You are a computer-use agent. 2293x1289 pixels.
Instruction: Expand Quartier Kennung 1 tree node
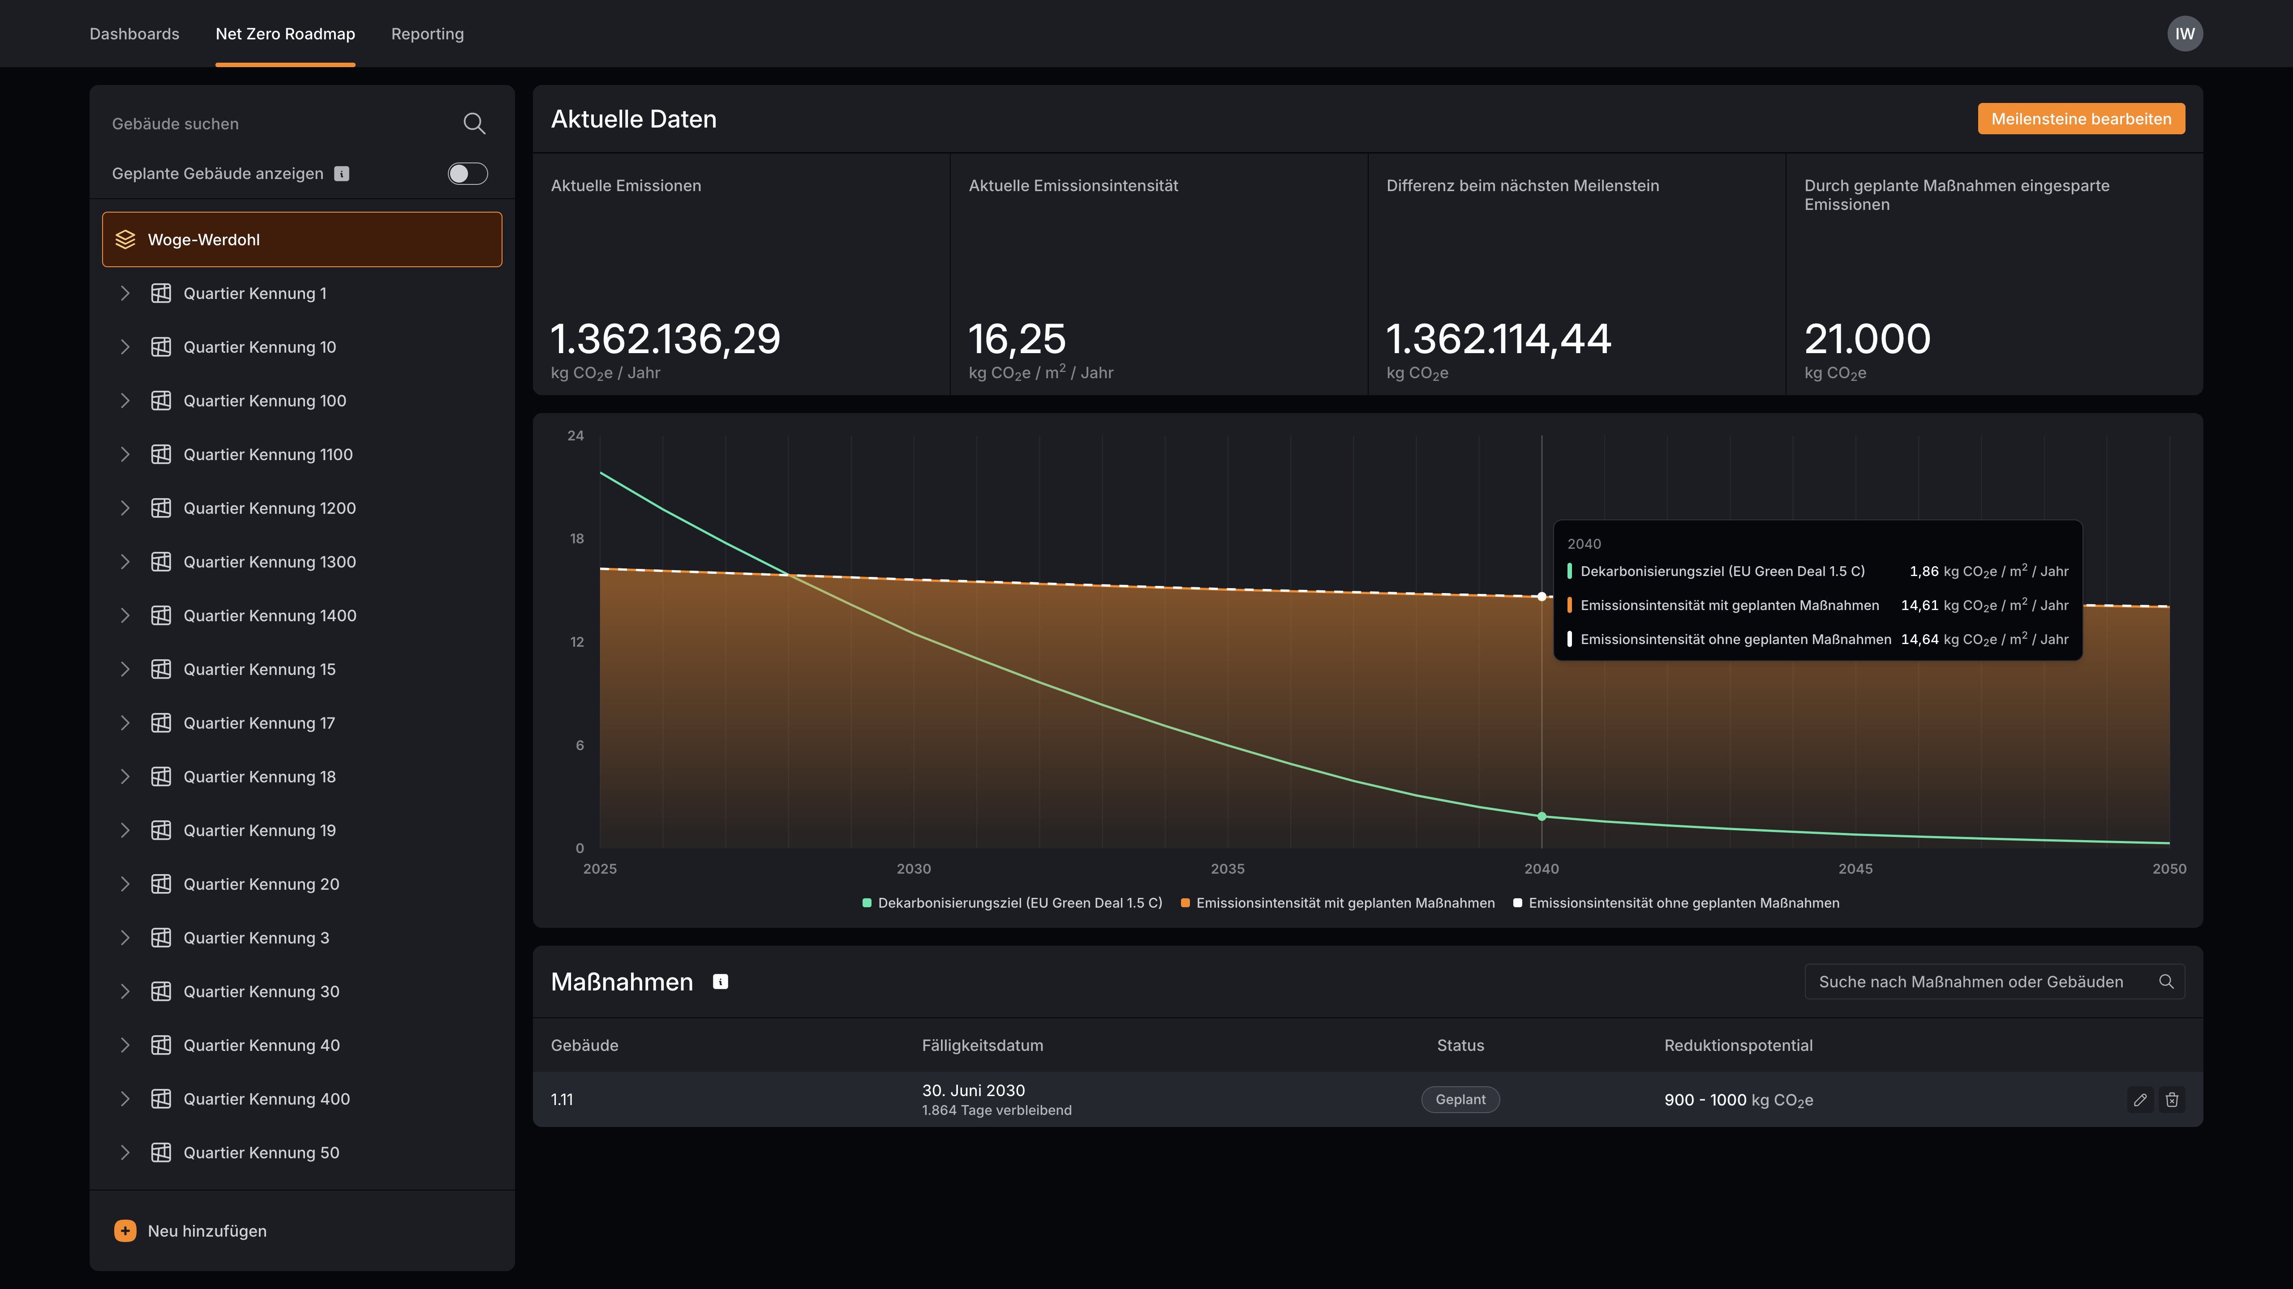coord(125,294)
